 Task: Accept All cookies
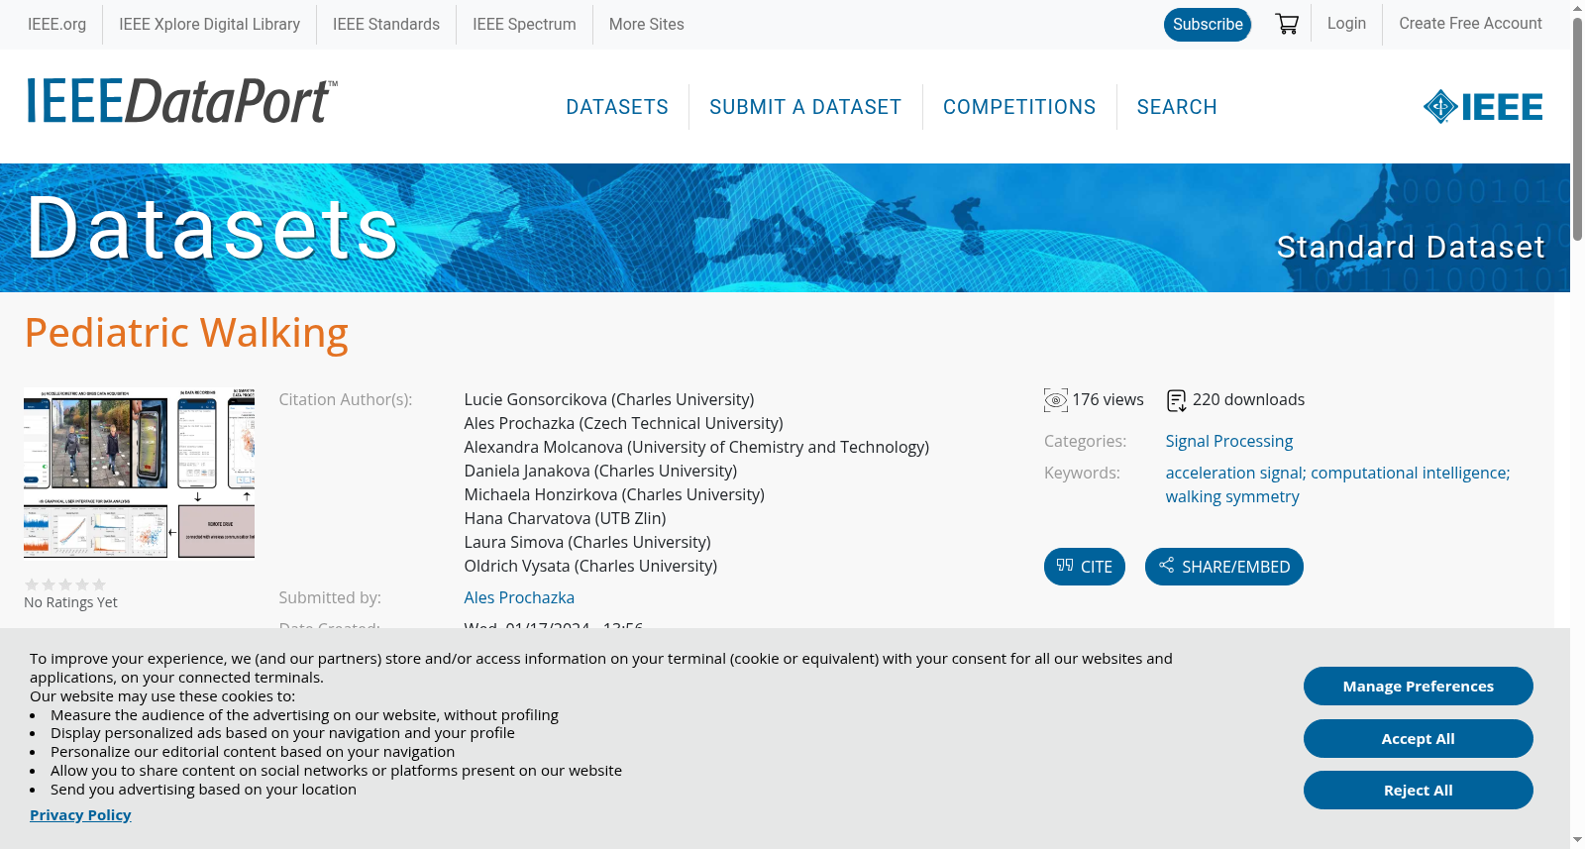click(1419, 739)
